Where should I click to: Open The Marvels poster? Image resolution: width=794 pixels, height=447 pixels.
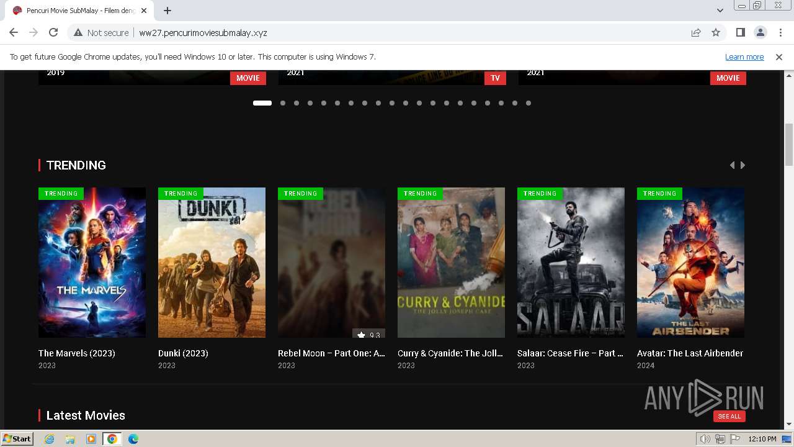92,263
